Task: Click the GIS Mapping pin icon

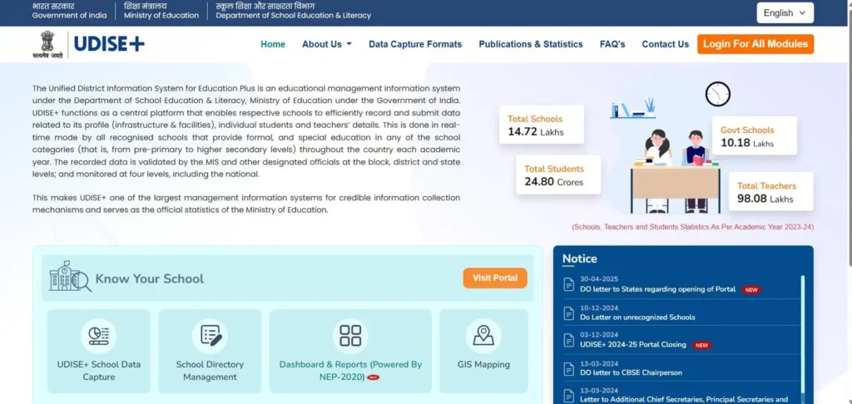Action: tap(483, 336)
